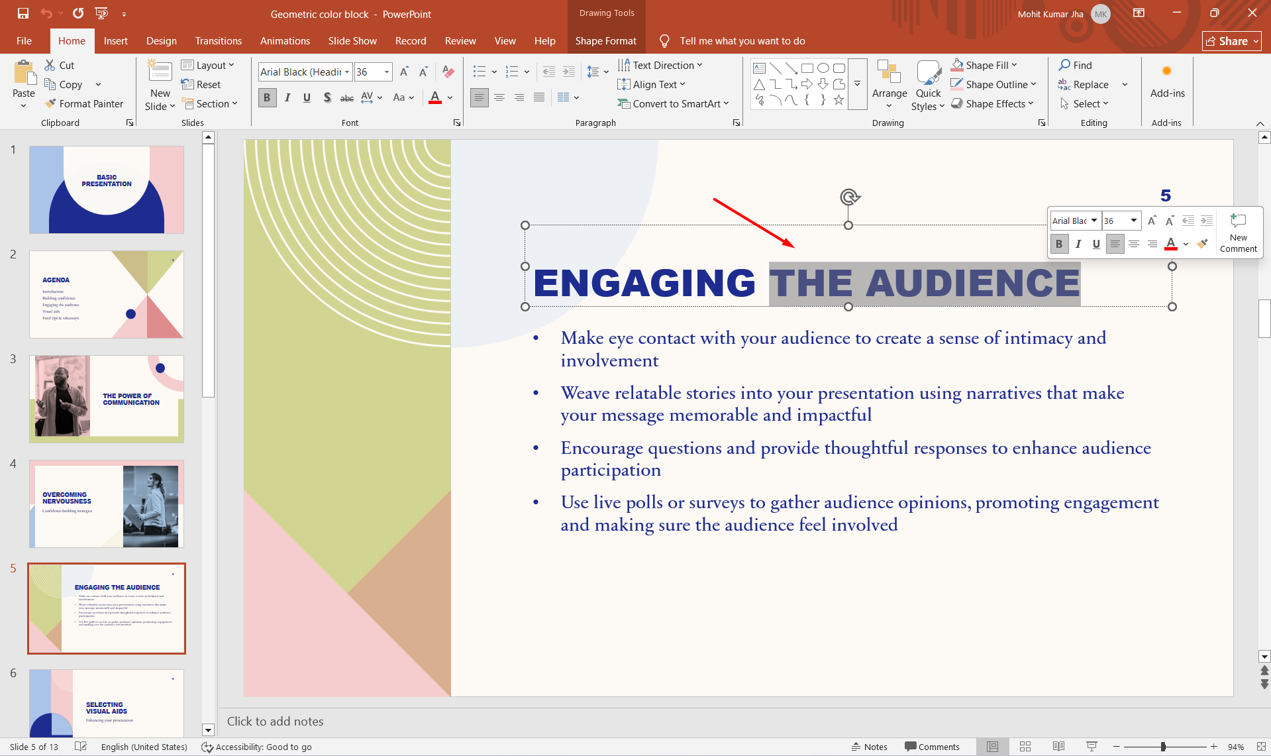This screenshot has width=1271, height=756.
Task: Click Format Painter in Clipboard group
Action: pos(83,103)
